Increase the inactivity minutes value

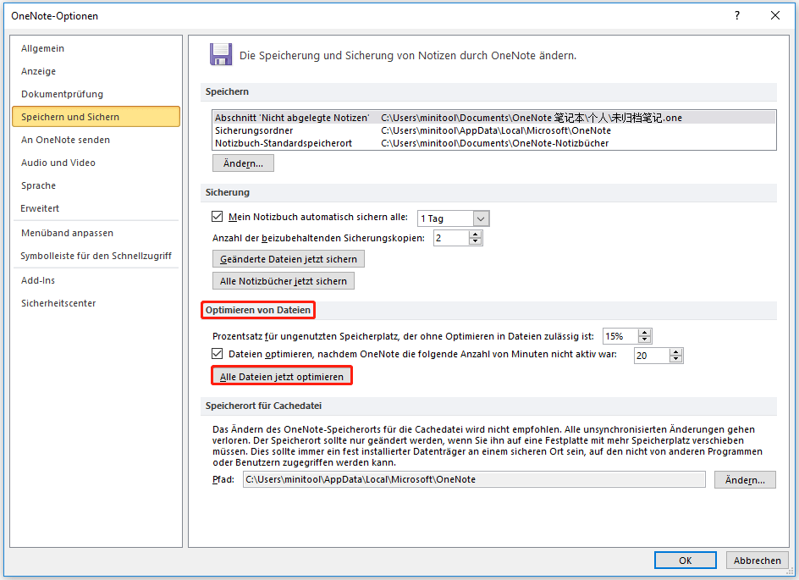[675, 352]
